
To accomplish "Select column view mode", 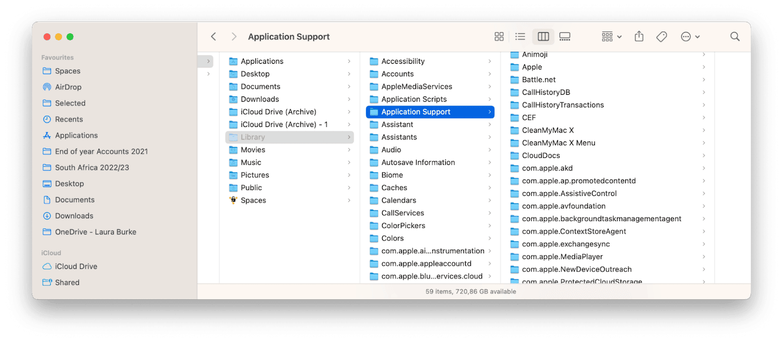I will click(x=543, y=37).
